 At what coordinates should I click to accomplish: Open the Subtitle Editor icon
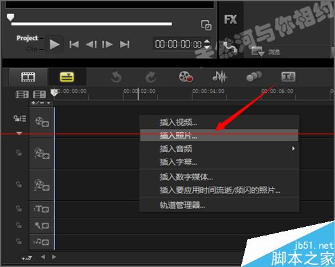[x=288, y=76]
